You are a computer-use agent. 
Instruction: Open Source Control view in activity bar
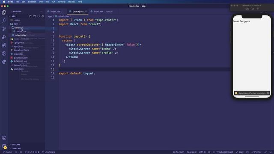pyautogui.click(x=4, y=29)
